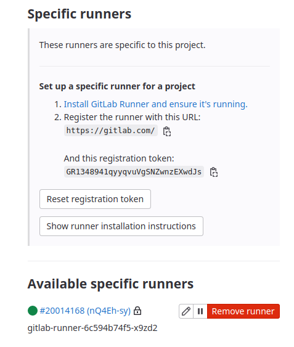Remove the specific runner
The height and width of the screenshot is (347, 294).
pos(243,311)
